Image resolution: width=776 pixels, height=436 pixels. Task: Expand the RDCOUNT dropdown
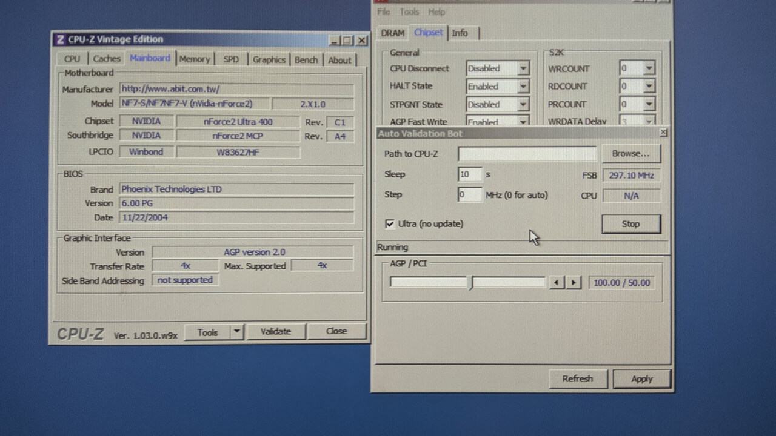click(x=649, y=87)
